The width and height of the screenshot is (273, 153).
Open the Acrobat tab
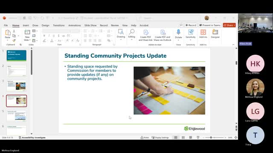[144, 25]
